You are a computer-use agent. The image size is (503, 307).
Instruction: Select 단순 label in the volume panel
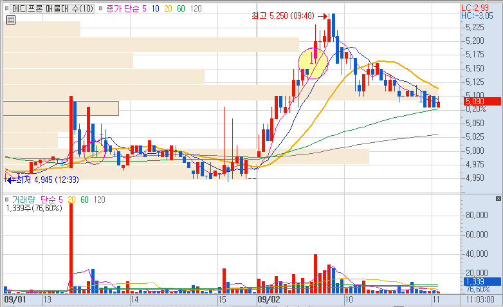coord(48,200)
